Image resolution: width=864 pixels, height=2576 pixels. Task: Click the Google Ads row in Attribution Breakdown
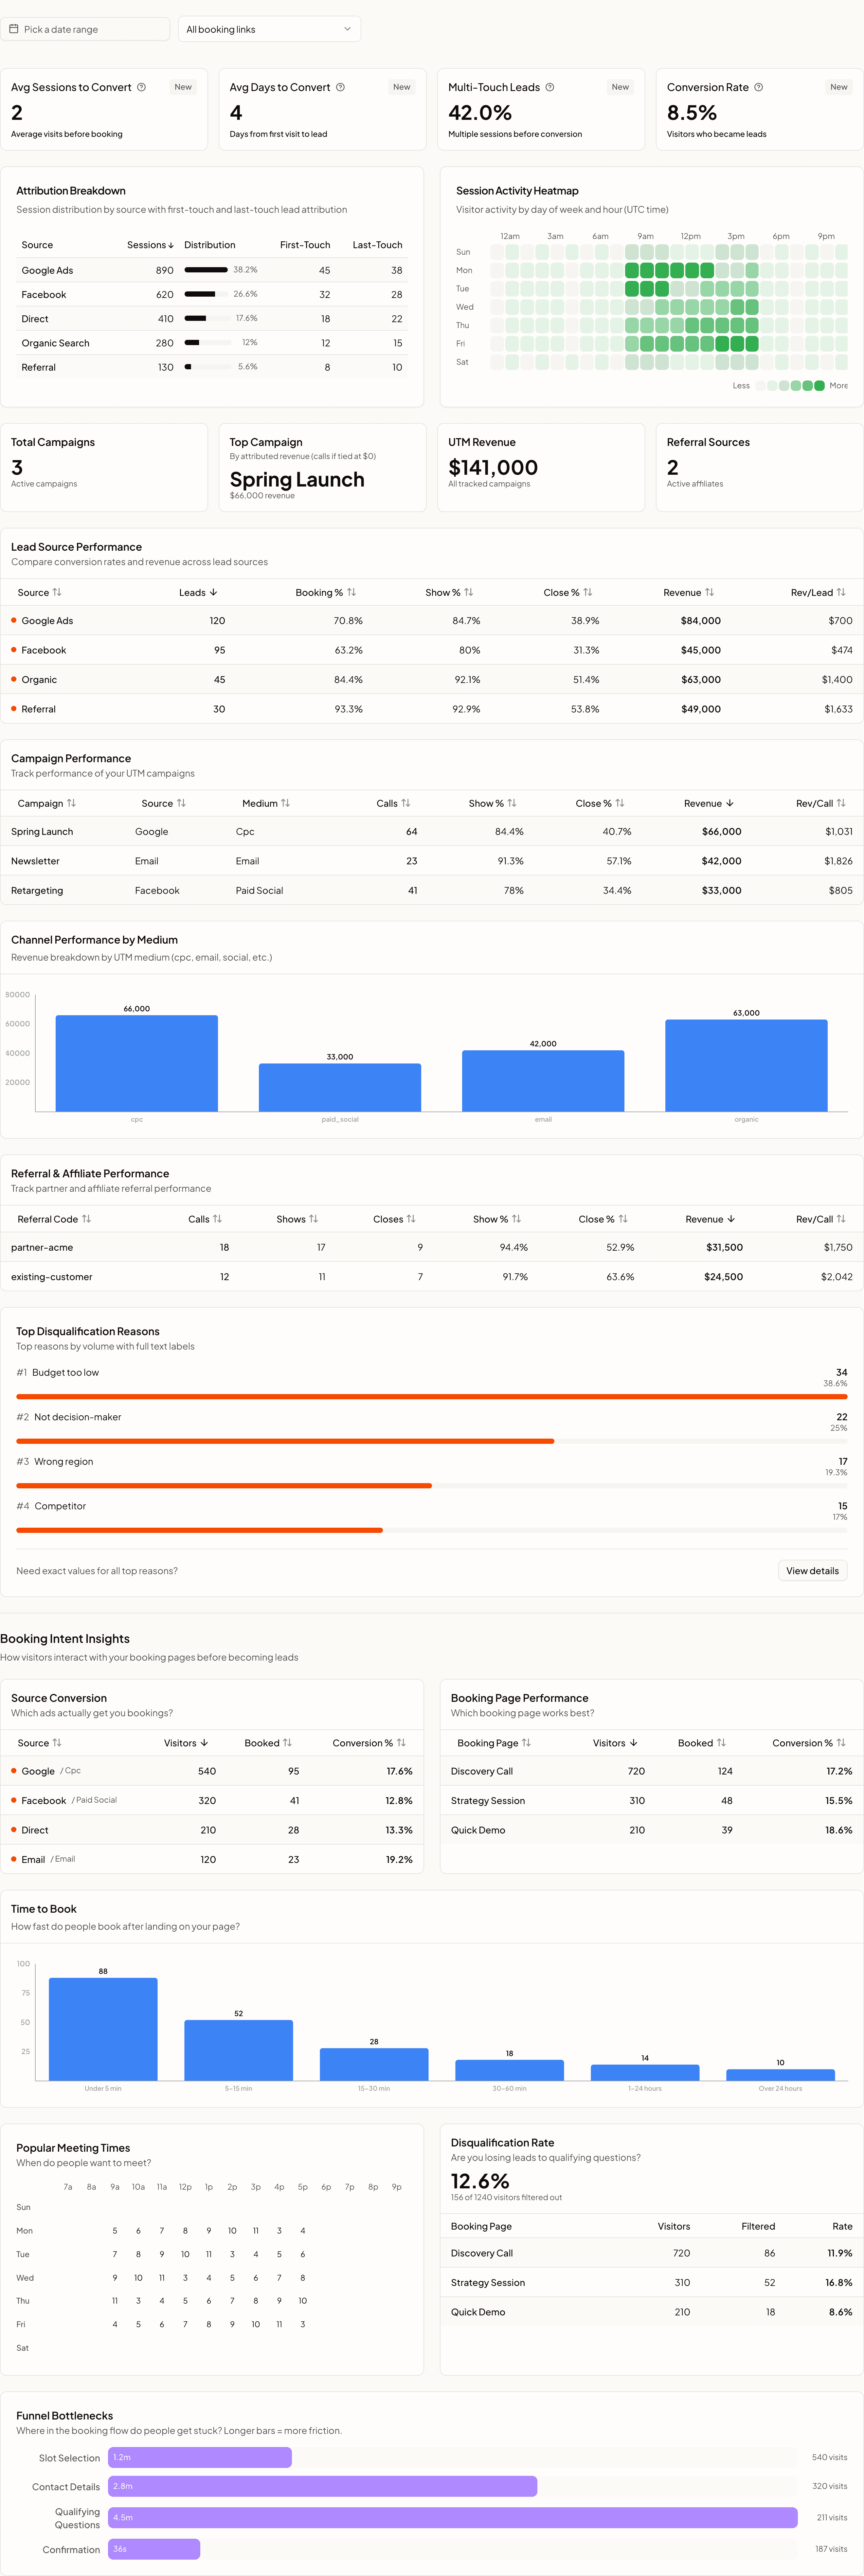coord(212,270)
